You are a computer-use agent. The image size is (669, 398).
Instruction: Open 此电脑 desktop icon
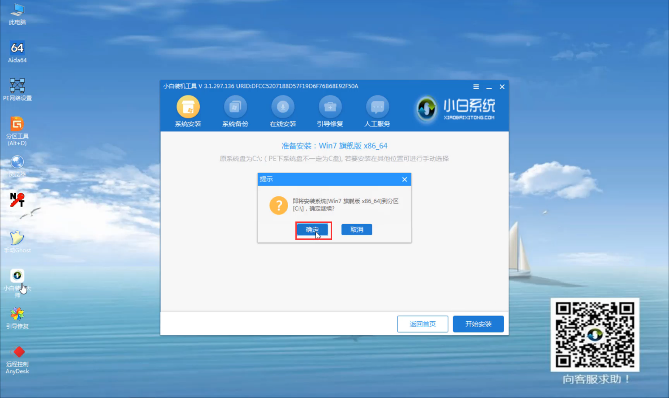pyautogui.click(x=17, y=11)
